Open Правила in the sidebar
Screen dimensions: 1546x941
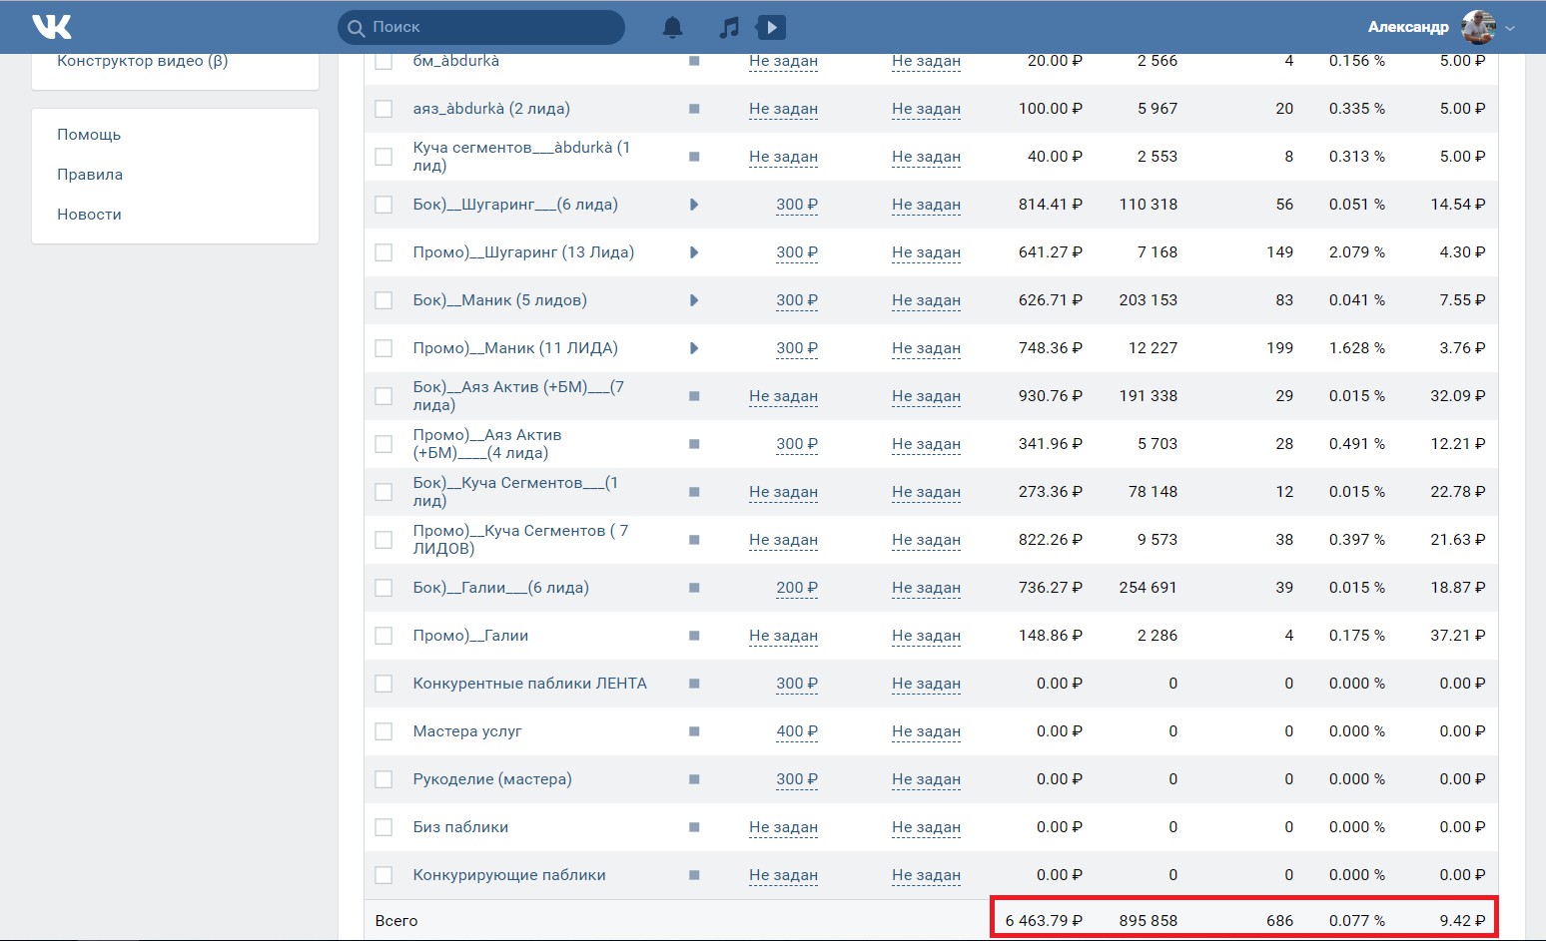pos(90,175)
